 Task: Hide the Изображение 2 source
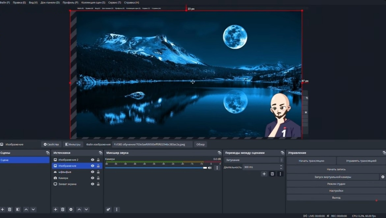pos(93,160)
